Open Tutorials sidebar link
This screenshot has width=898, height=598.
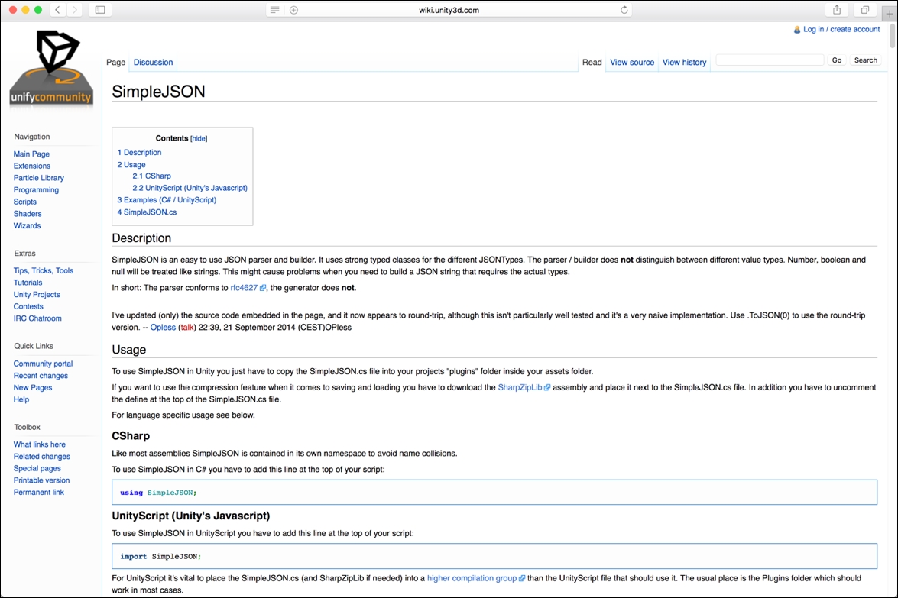pyautogui.click(x=28, y=283)
